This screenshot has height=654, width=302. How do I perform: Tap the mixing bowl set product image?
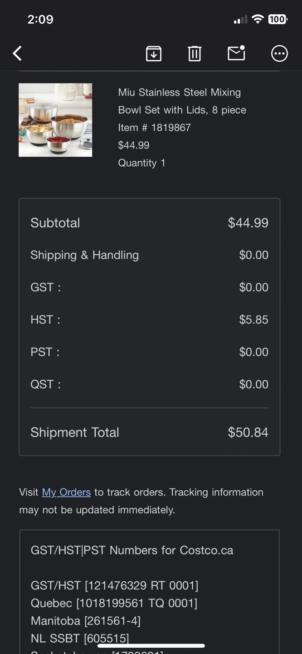pyautogui.click(x=55, y=120)
